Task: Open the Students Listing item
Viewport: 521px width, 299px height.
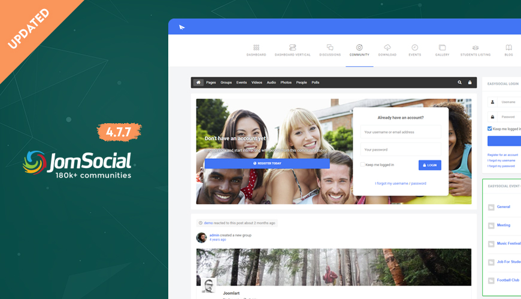Action: point(475,50)
